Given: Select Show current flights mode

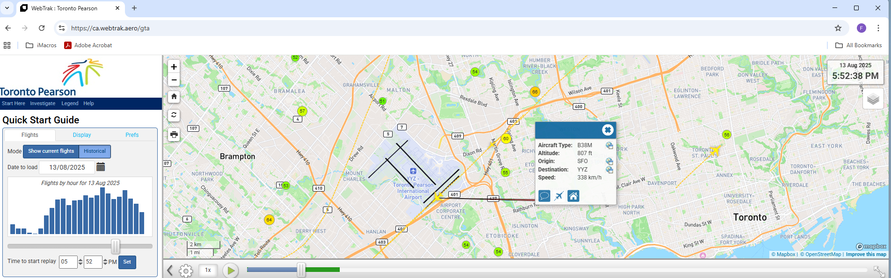Looking at the screenshot, I should 51,151.
